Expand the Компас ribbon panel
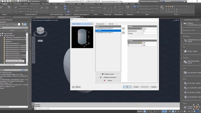 click(x=68, y=14)
